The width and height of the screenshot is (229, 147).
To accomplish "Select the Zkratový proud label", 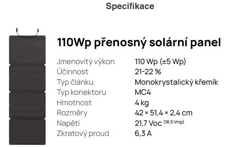I will click(x=83, y=134).
